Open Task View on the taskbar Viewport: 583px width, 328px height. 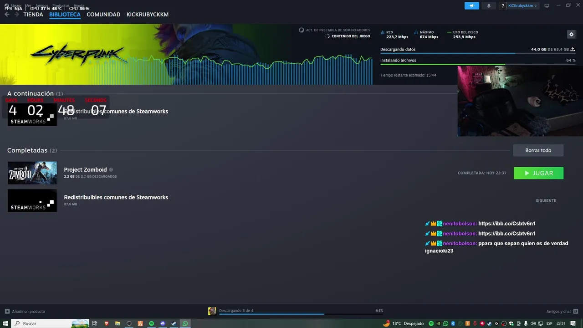tap(95, 323)
